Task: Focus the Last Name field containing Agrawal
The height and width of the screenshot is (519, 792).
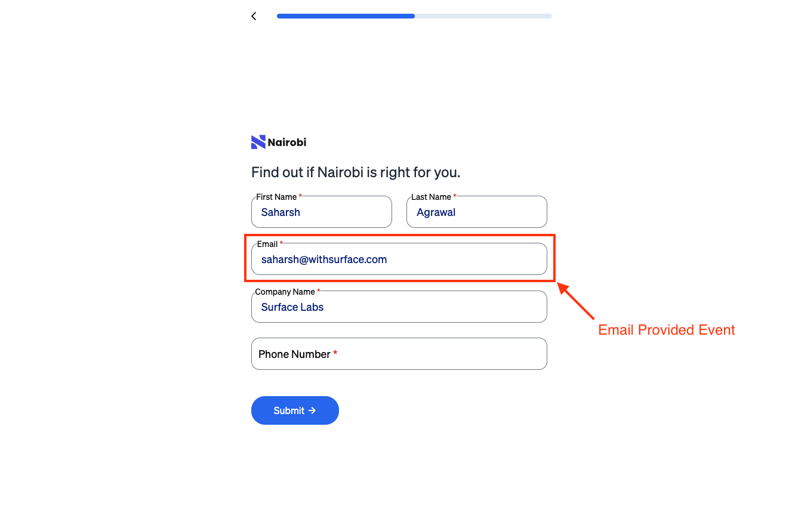Action: point(477,212)
